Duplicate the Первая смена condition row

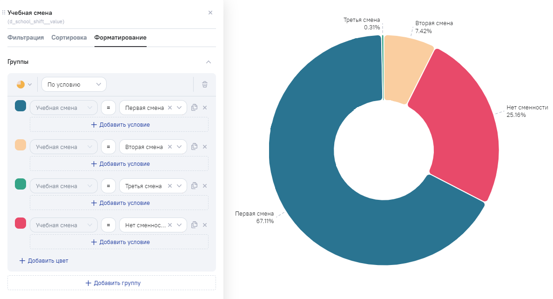click(x=195, y=108)
